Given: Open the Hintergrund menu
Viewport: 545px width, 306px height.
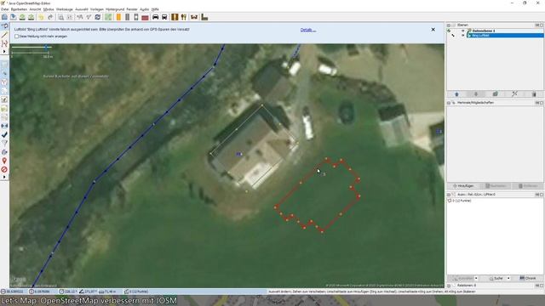Looking at the screenshot, I should click(x=115, y=9).
